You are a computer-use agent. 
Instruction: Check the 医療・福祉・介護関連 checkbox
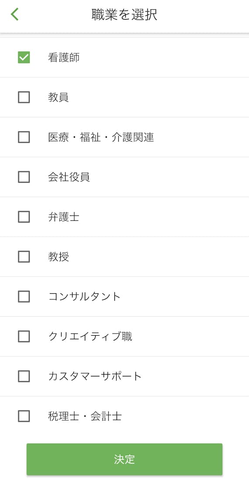(x=24, y=137)
